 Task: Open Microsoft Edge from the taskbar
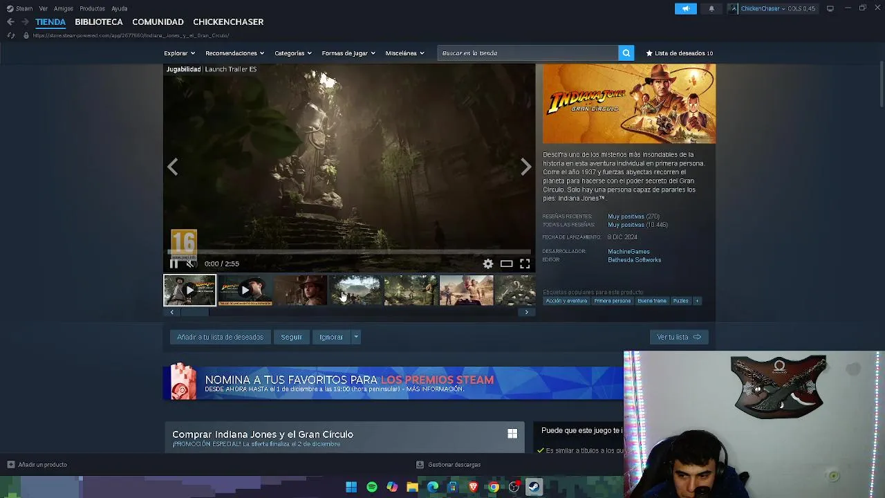coord(433,487)
